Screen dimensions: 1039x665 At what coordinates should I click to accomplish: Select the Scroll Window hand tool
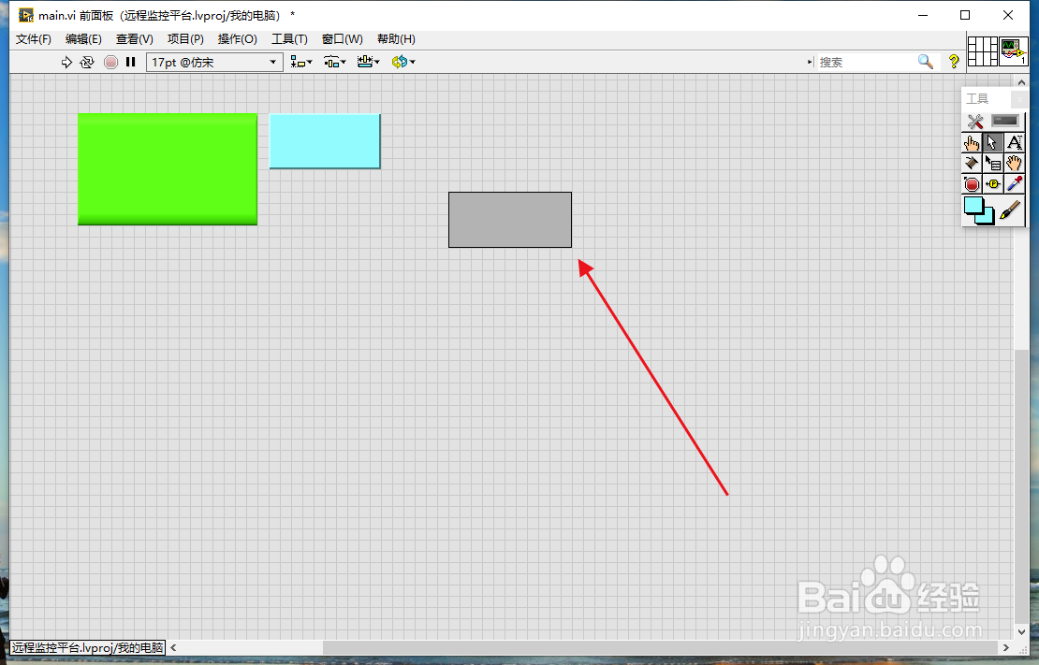click(1014, 163)
